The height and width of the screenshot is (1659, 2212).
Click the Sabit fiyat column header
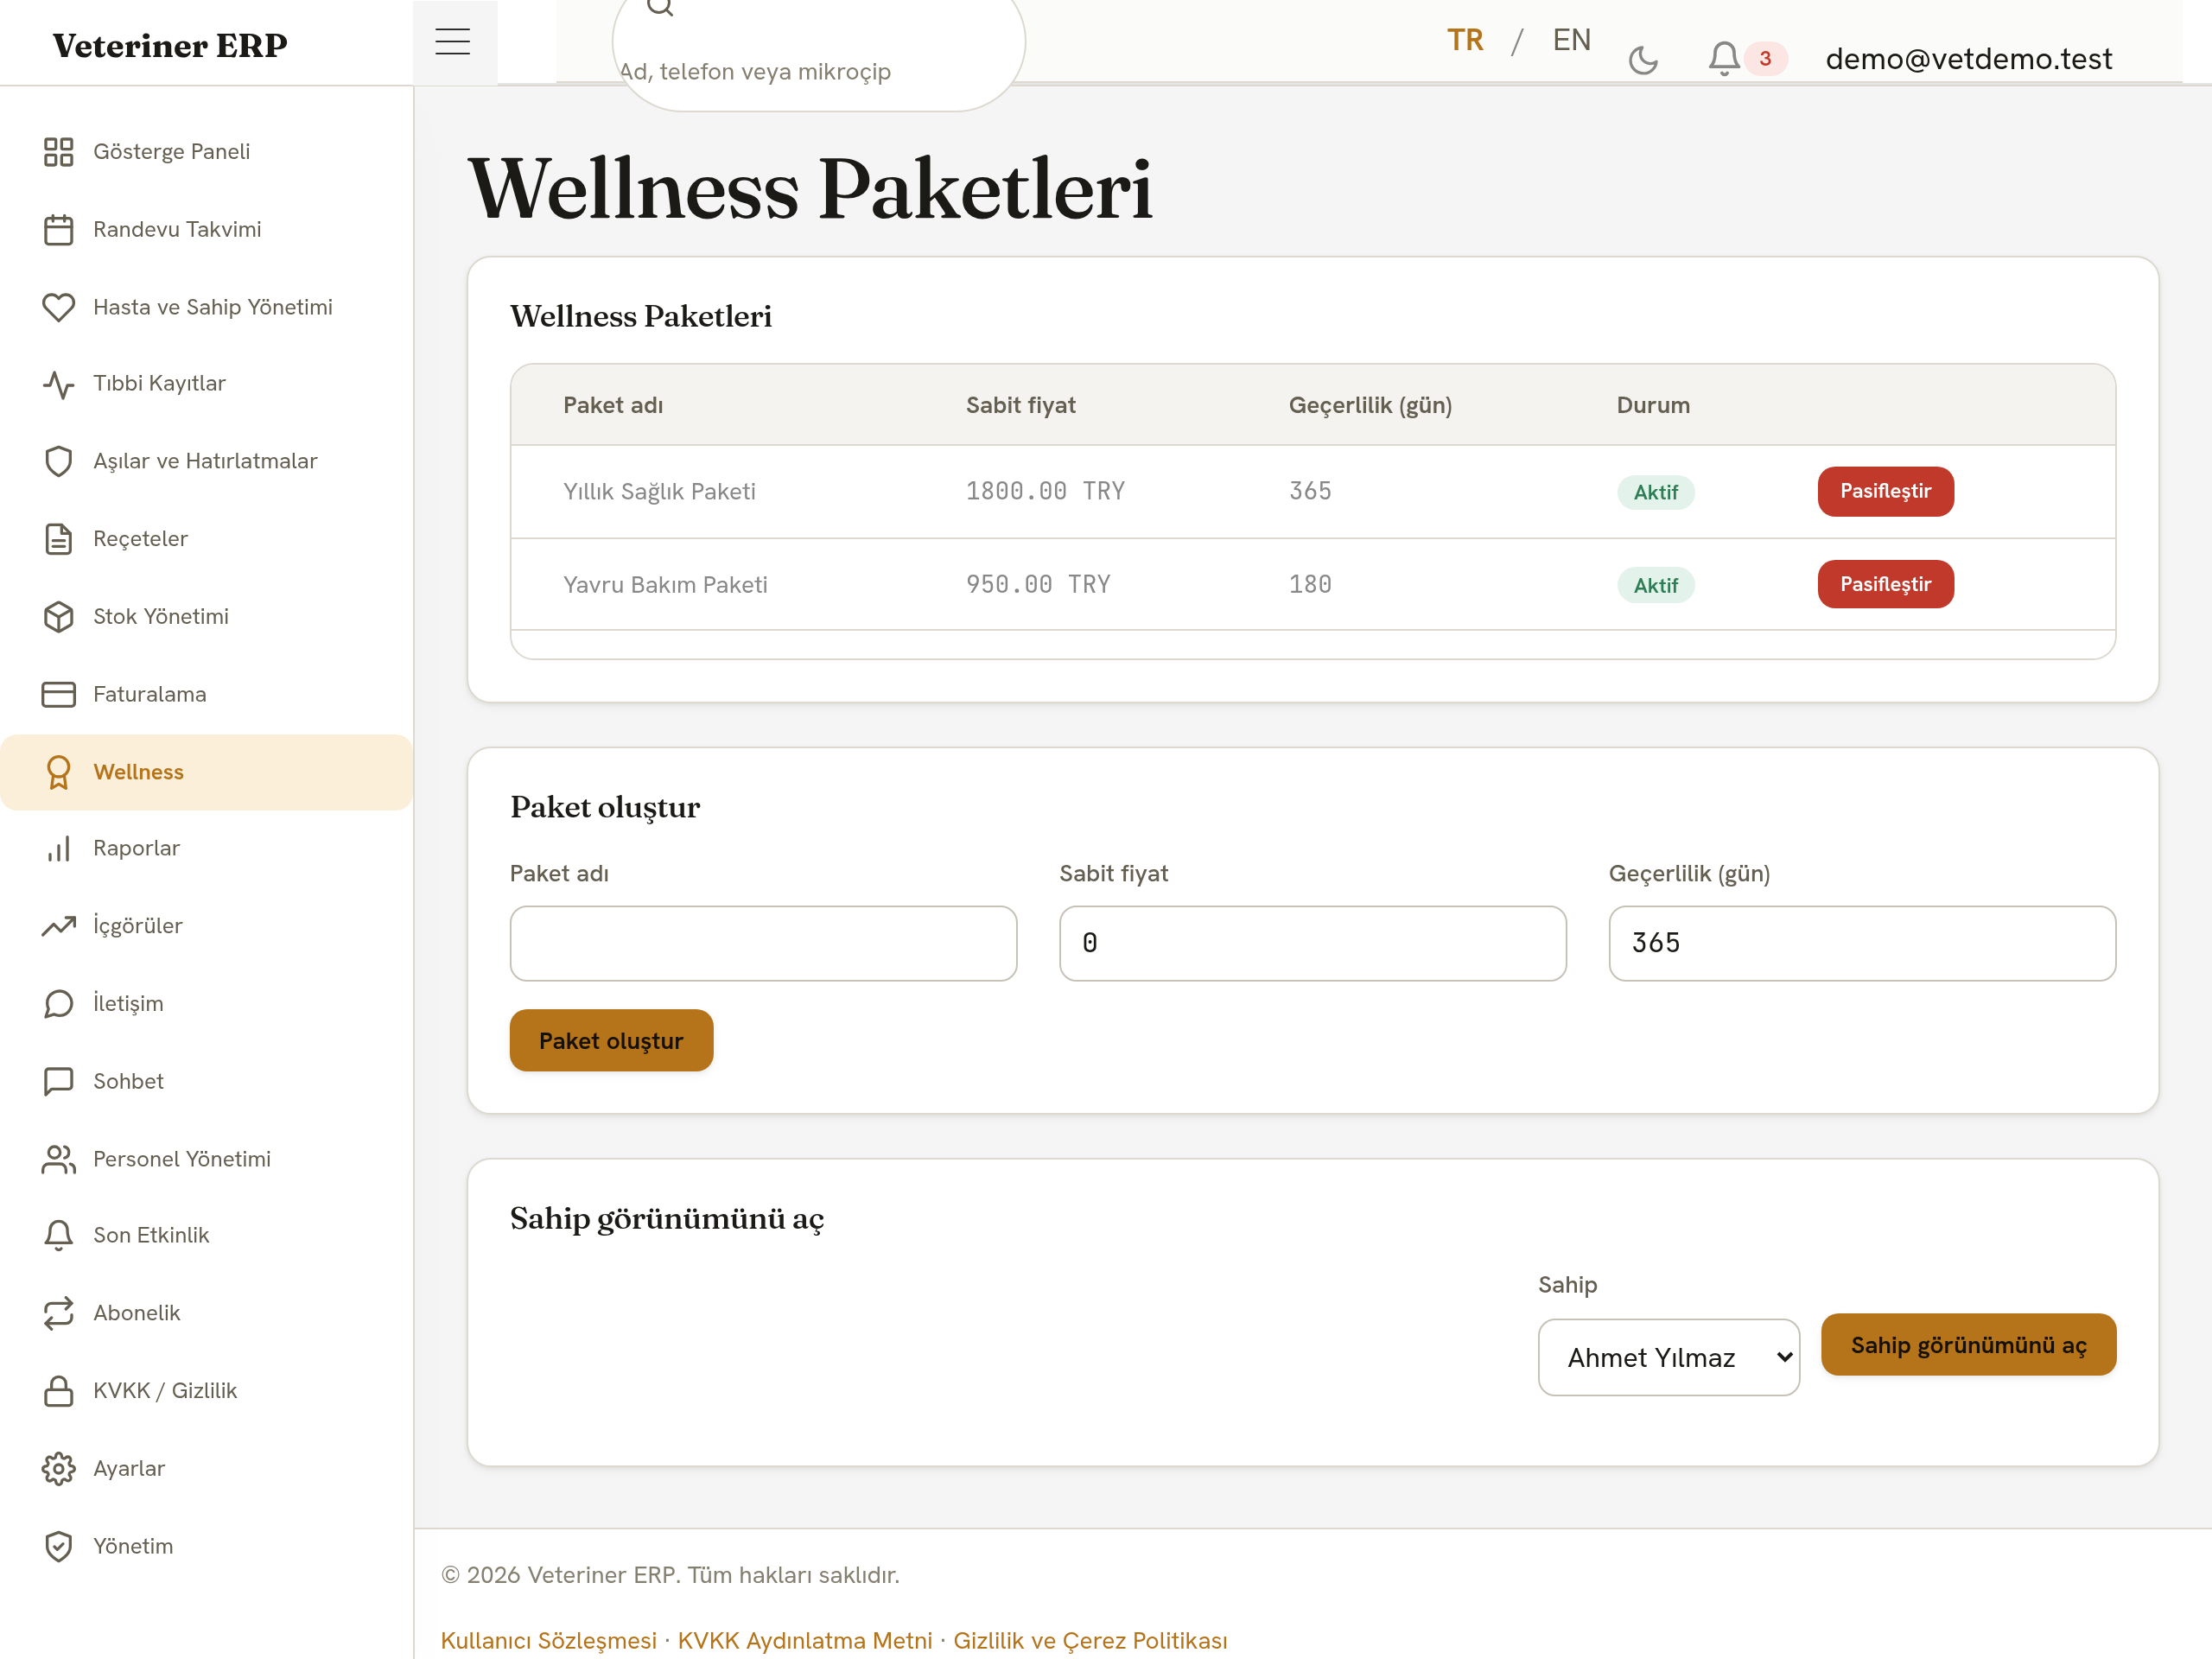(x=1020, y=405)
